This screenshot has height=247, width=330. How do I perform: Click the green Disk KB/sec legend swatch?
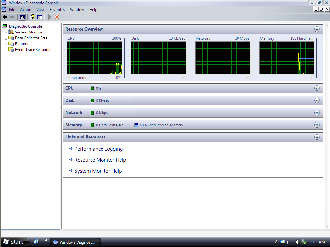[x=92, y=100]
